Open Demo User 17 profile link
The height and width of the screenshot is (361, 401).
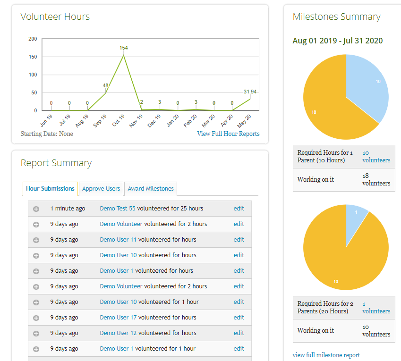coord(118,318)
